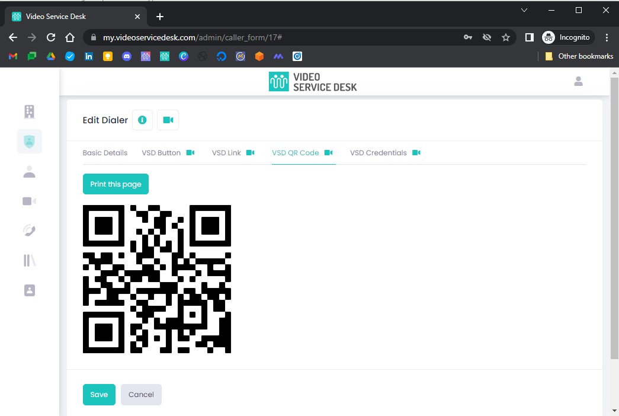Click the crossed-out eye icon in the address bar
This screenshot has height=416, width=619.
point(487,37)
